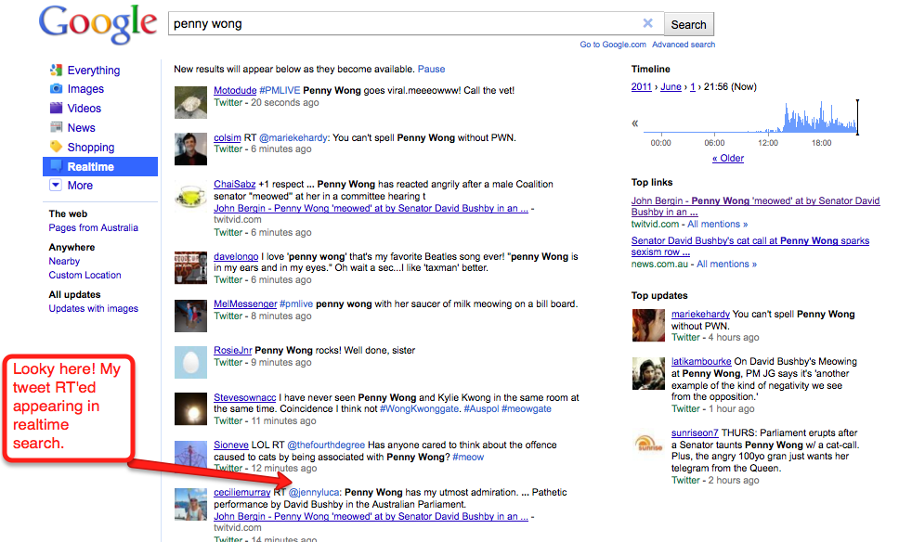Open the Advanced search link

coord(684,45)
